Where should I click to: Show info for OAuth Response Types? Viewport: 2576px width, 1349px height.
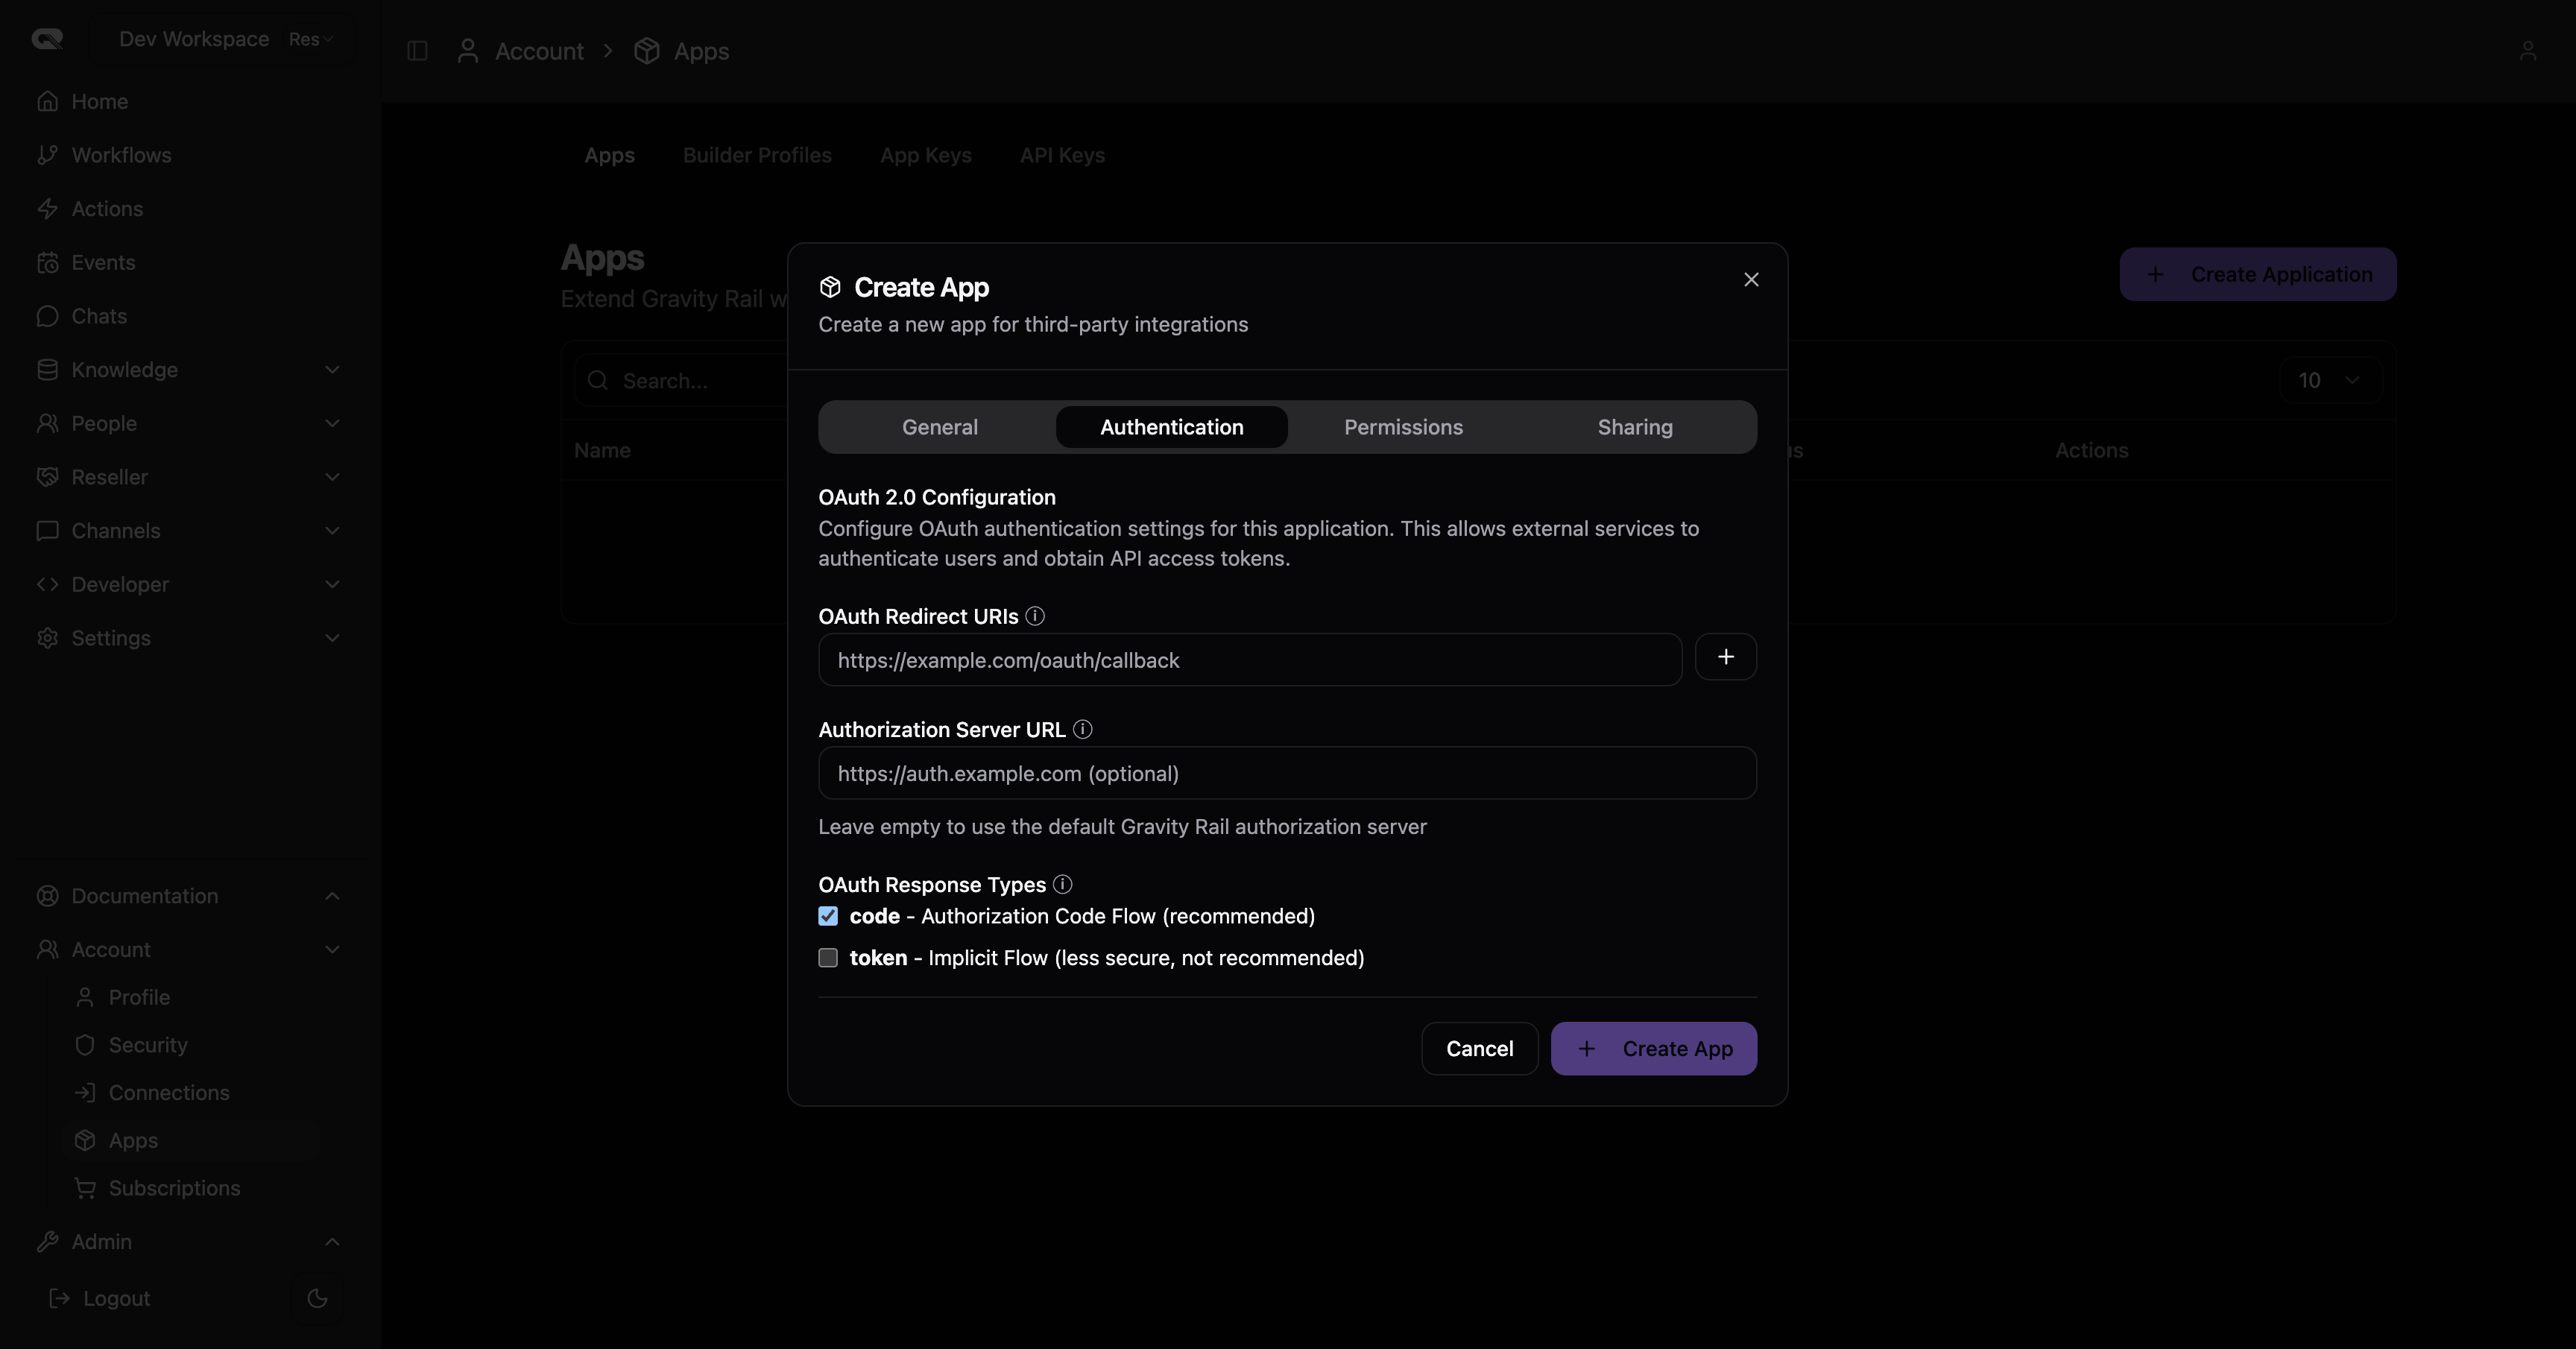[1062, 884]
